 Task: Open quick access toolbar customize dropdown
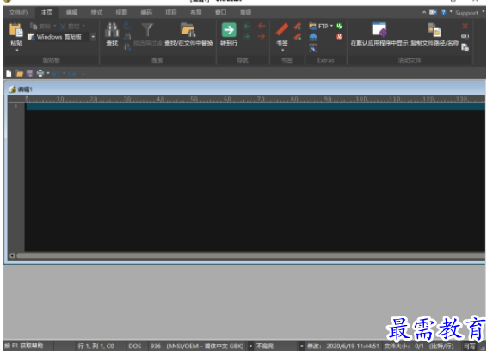(x=83, y=74)
